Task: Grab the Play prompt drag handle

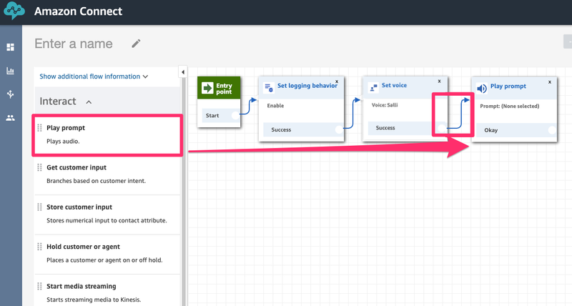Action: (39, 128)
